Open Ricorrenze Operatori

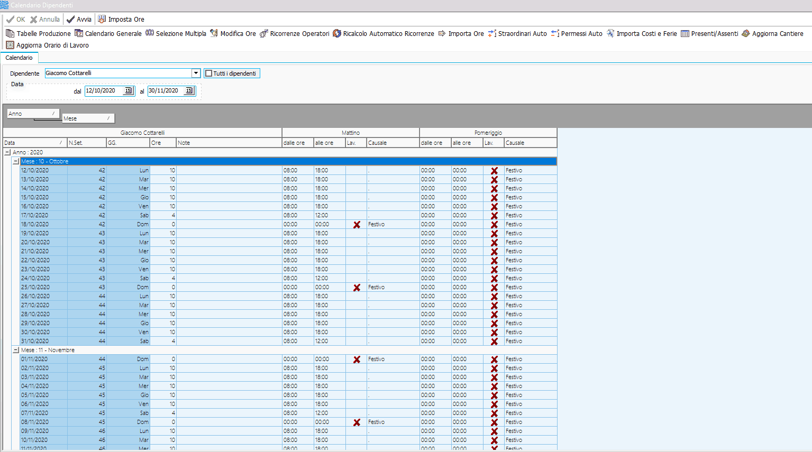(295, 33)
